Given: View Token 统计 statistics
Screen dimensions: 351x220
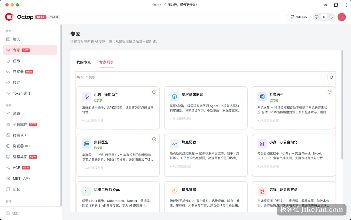Looking at the screenshot, I should [x=30, y=93].
